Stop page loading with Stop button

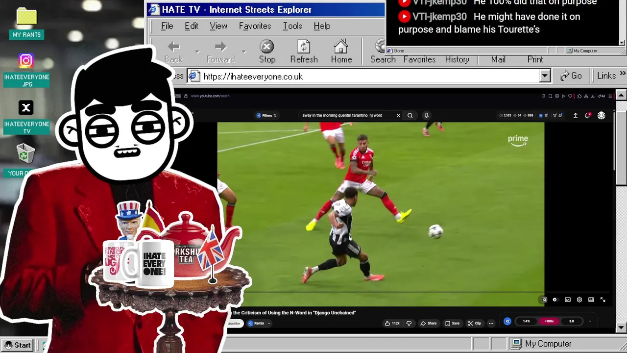267,52
